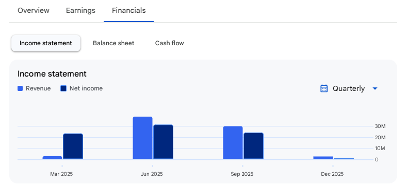Image resolution: width=407 pixels, height=186 pixels.
Task: Click the Dec 2025 net income bar
Action: [344, 159]
